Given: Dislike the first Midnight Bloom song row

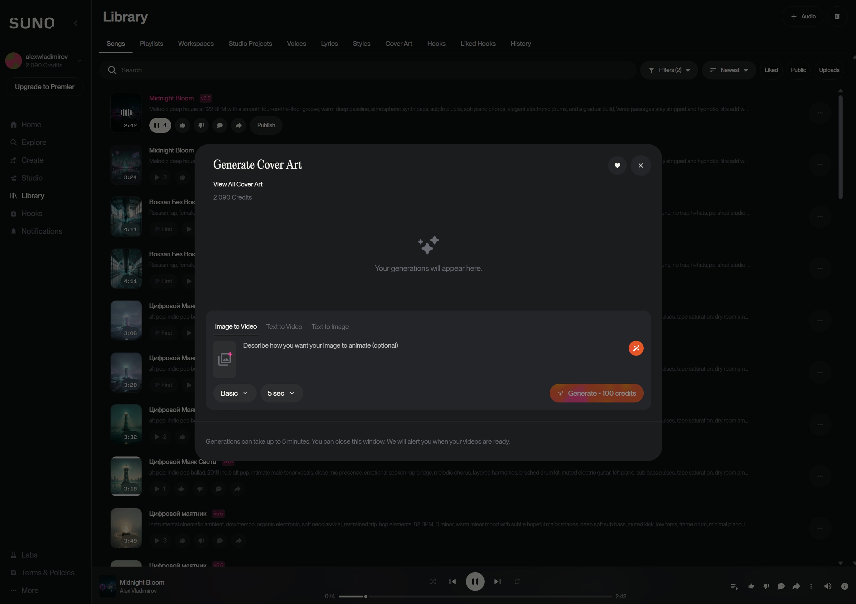Looking at the screenshot, I should 201,125.
